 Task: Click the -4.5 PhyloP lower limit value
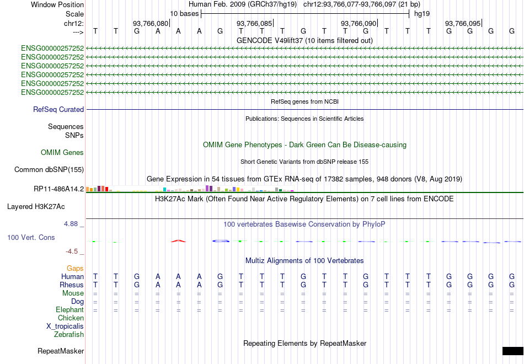coord(72,251)
